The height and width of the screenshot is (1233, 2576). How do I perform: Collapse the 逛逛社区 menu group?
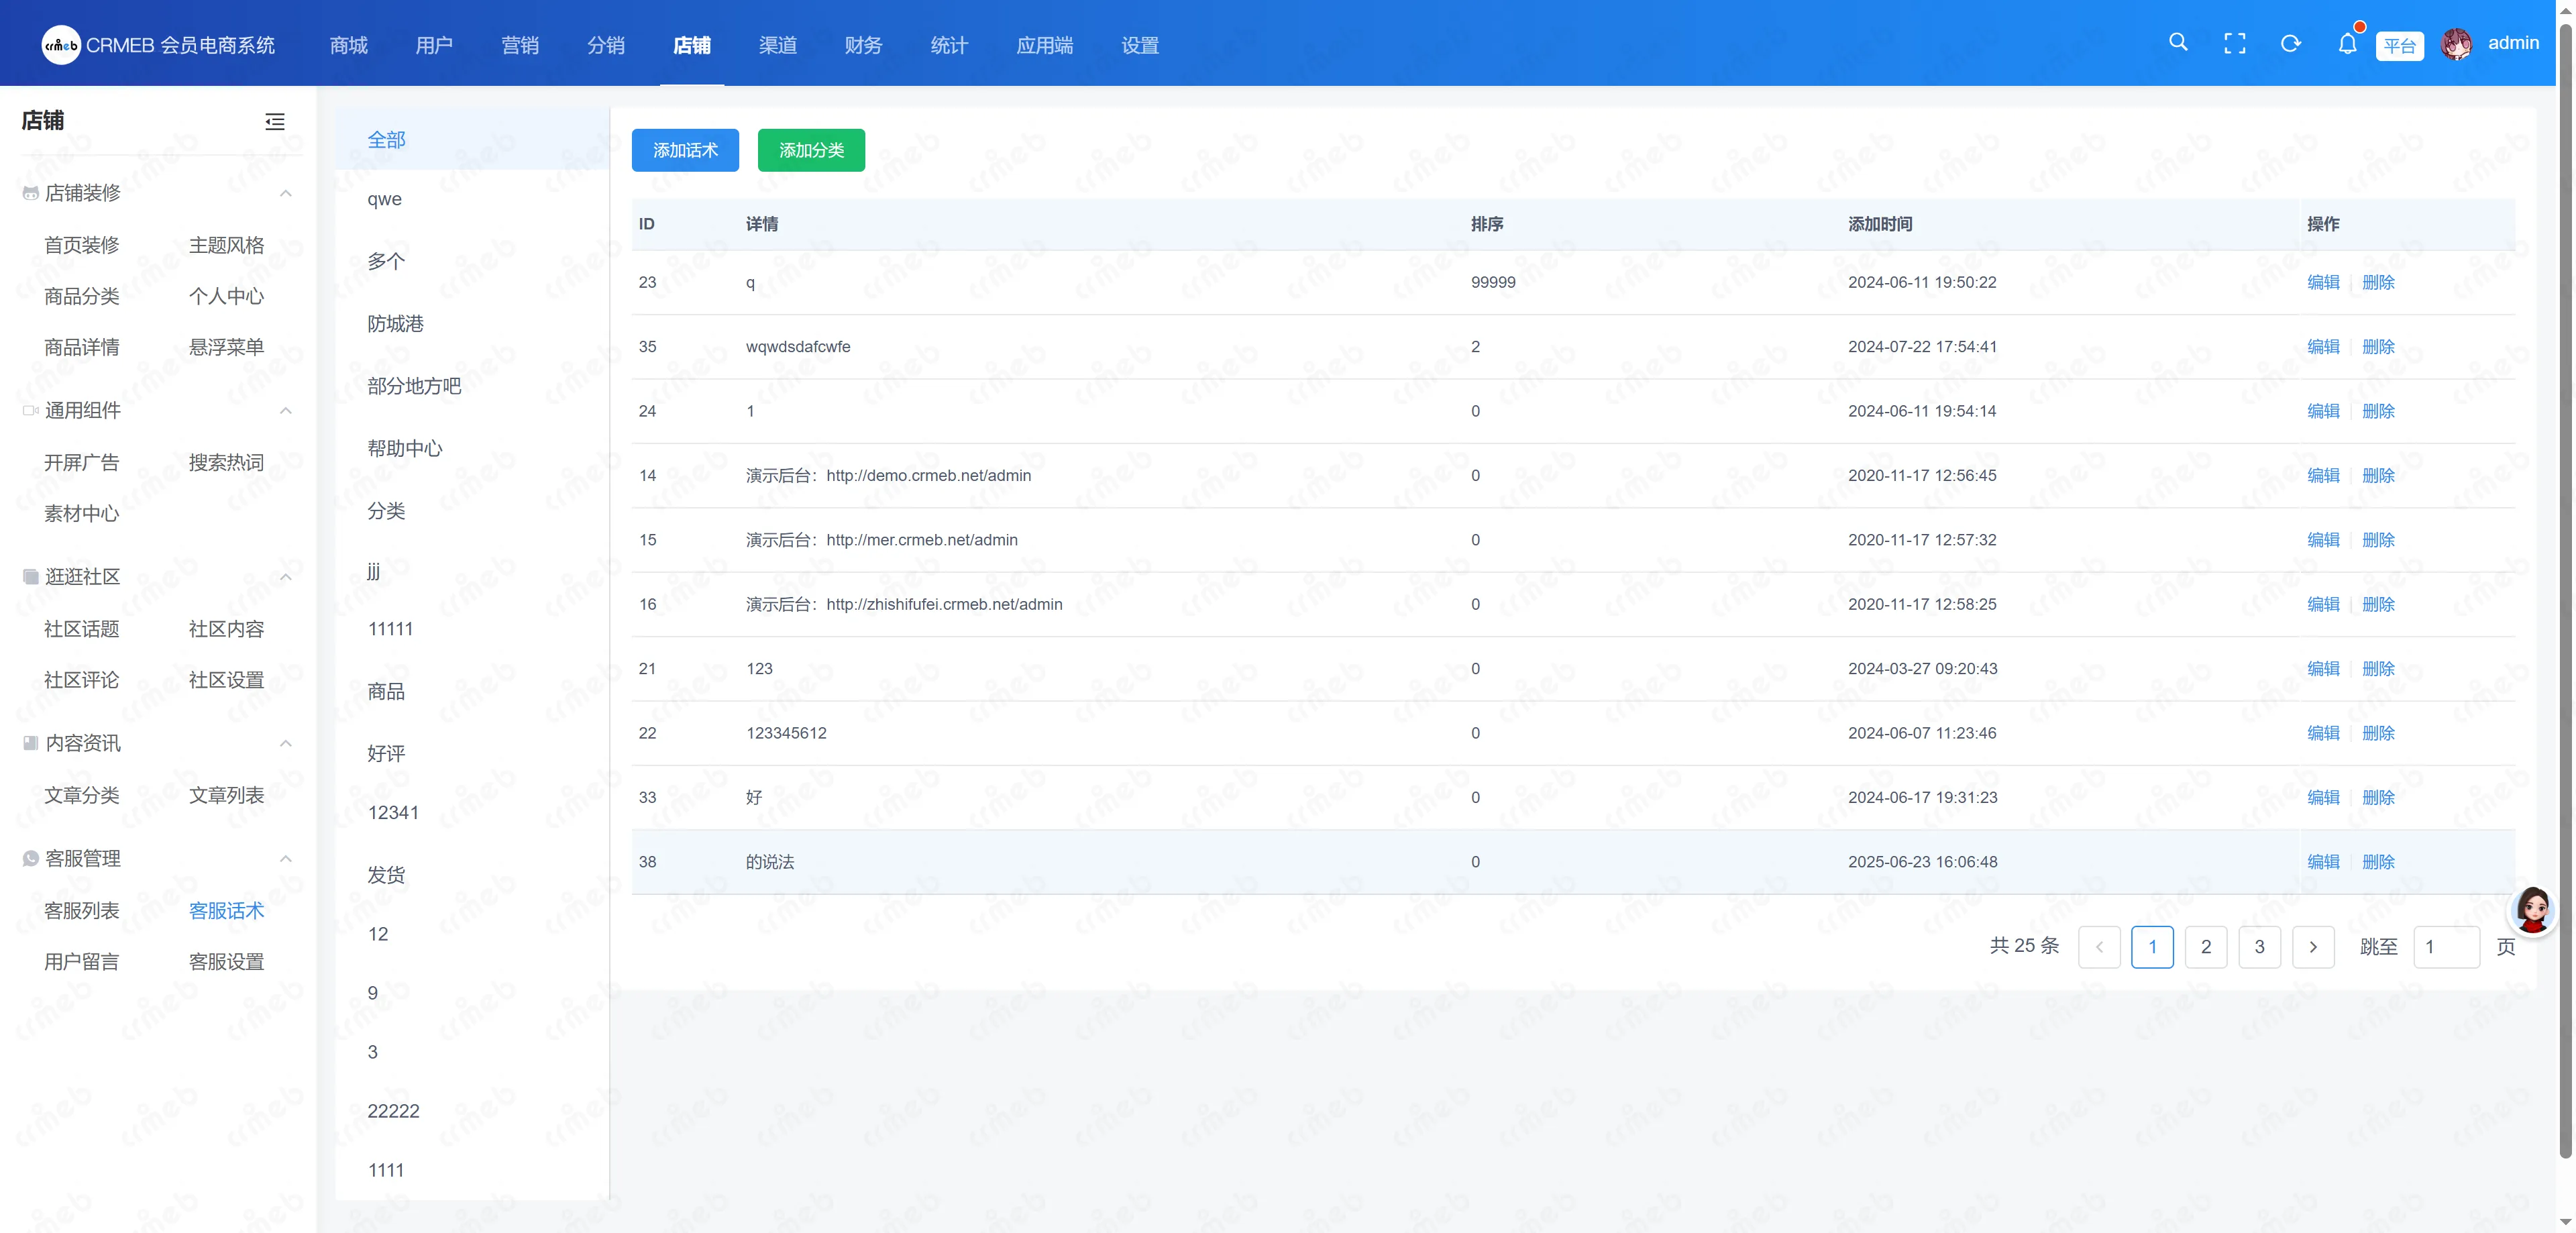coord(286,576)
